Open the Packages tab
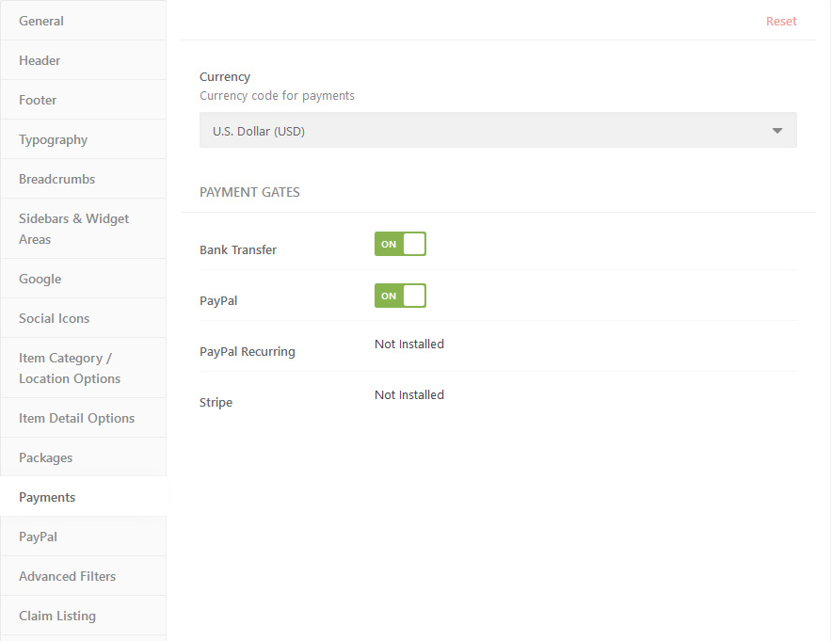 click(83, 457)
